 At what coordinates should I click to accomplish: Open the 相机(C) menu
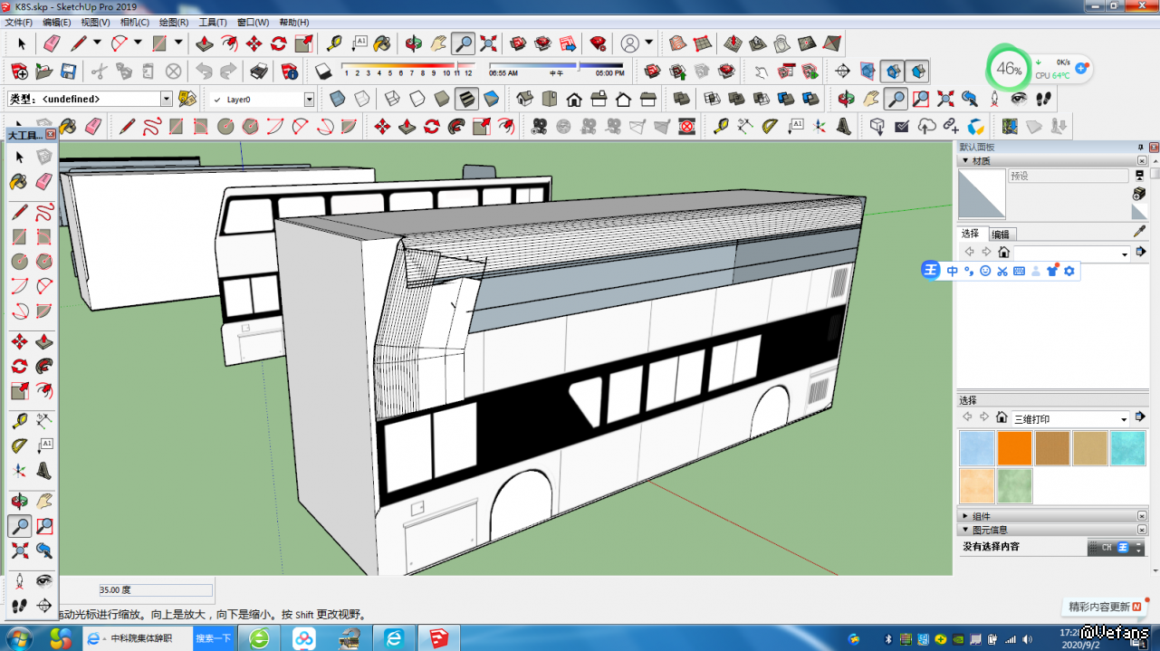(134, 22)
